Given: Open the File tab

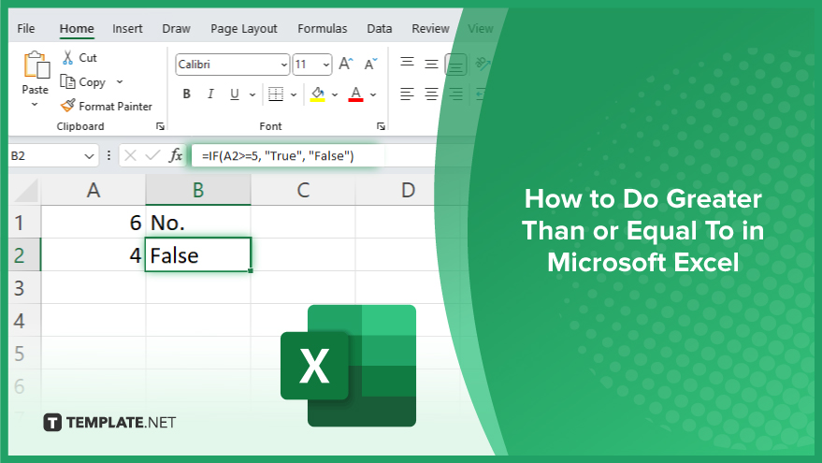Looking at the screenshot, I should click(x=25, y=28).
